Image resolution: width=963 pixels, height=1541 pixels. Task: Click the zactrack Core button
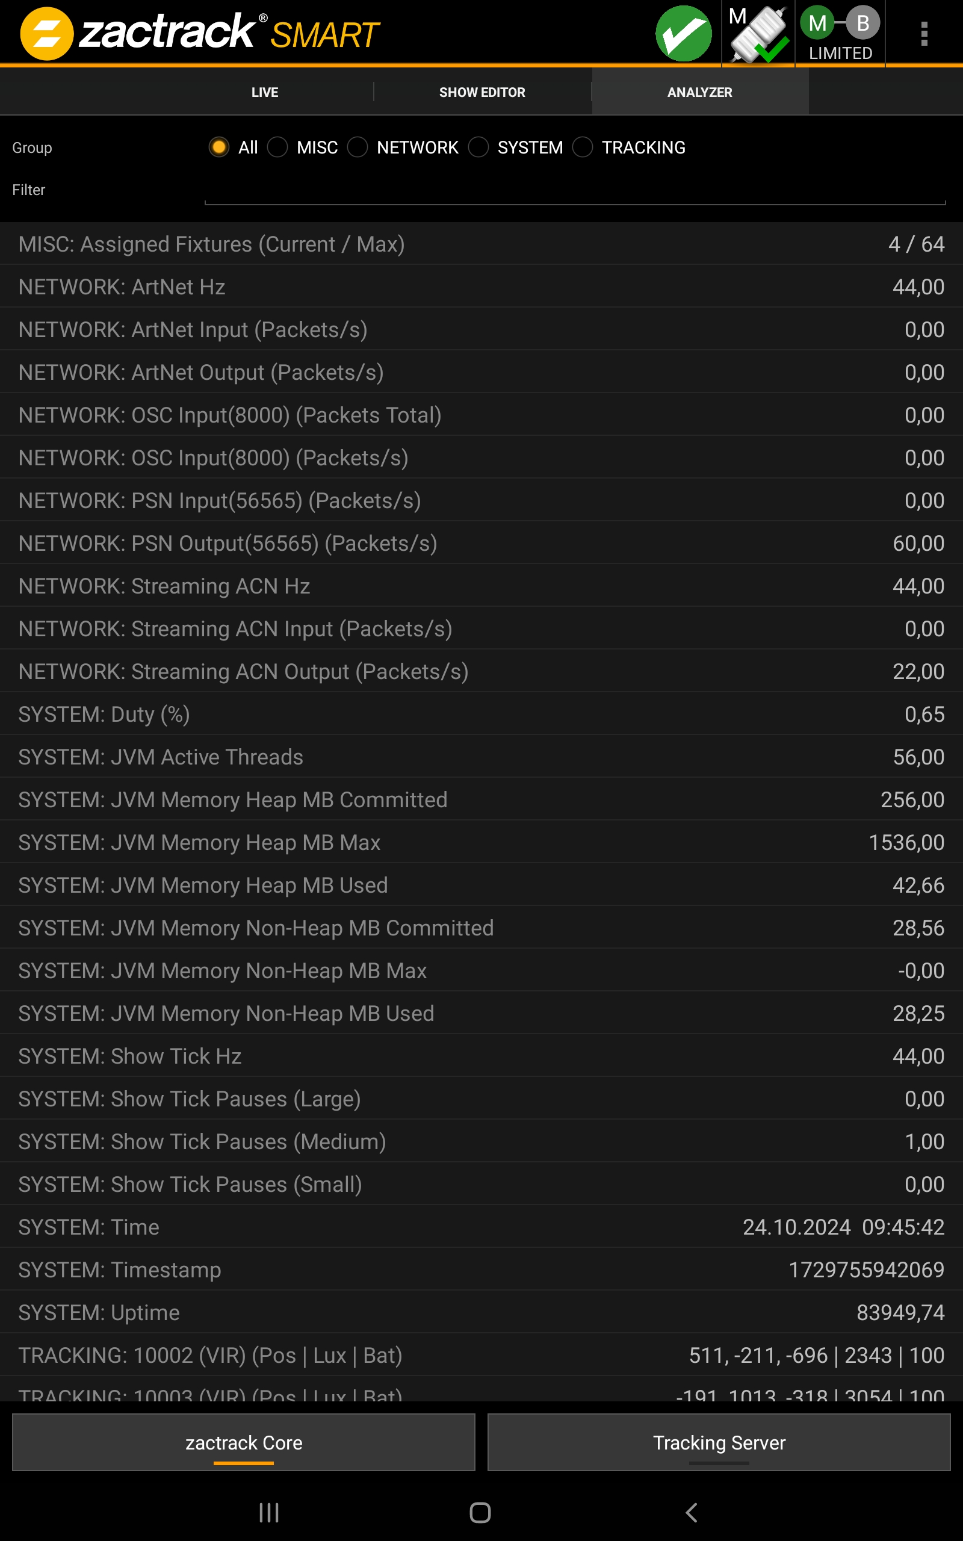[x=243, y=1442]
